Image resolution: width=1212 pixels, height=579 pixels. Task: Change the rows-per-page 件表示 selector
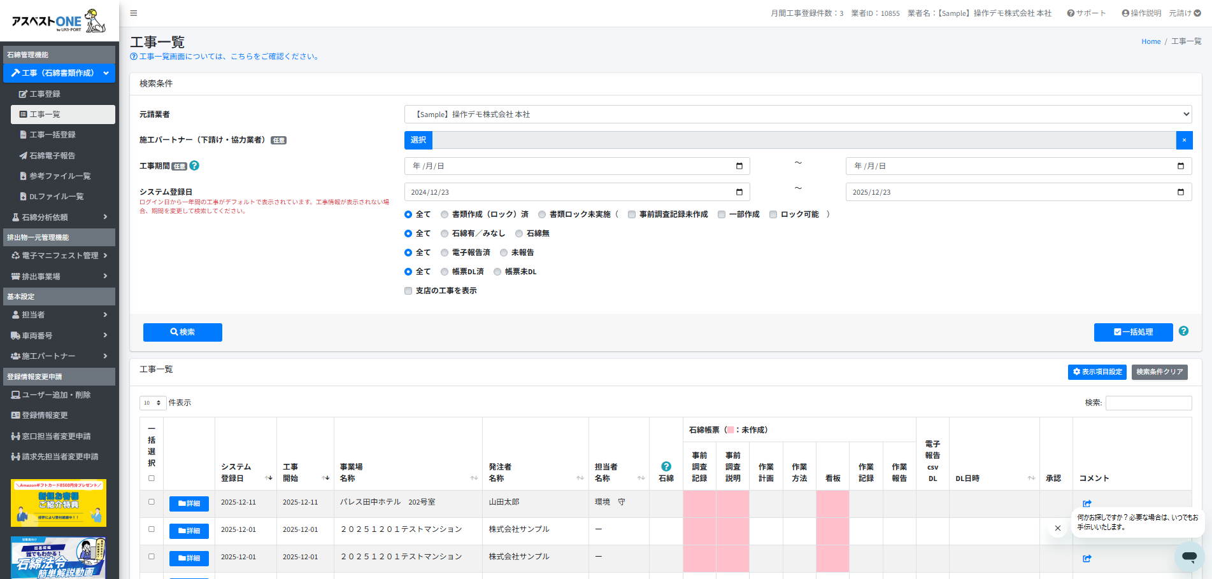(153, 403)
